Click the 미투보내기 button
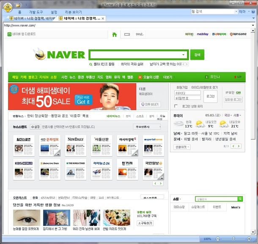 150,105
